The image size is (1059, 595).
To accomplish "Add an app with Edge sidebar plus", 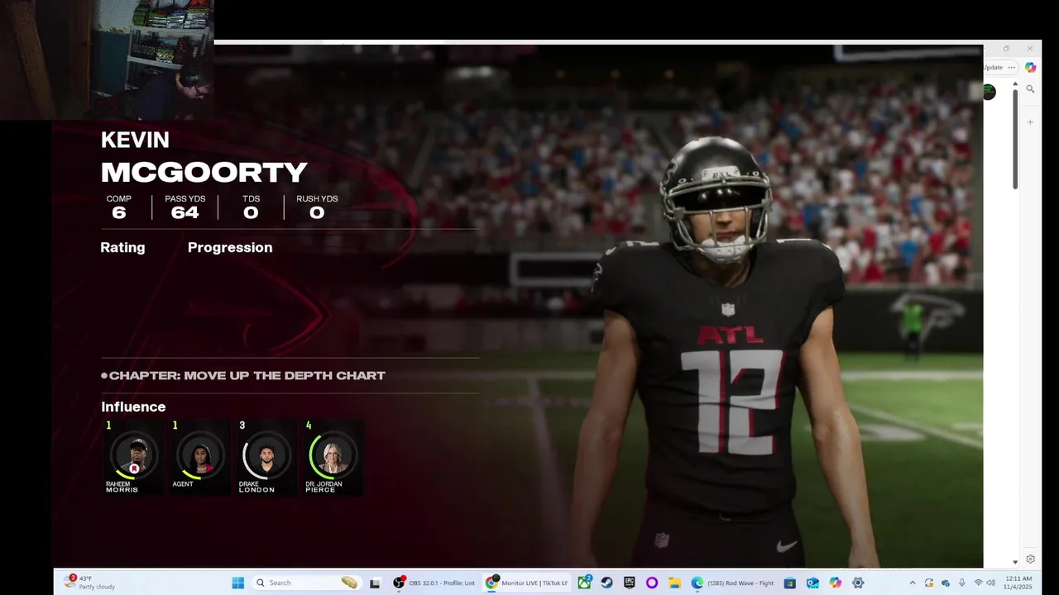I will (x=1030, y=122).
